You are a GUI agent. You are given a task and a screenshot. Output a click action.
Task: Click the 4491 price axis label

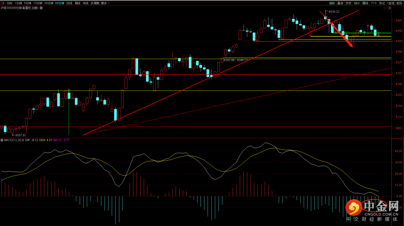click(399, 20)
